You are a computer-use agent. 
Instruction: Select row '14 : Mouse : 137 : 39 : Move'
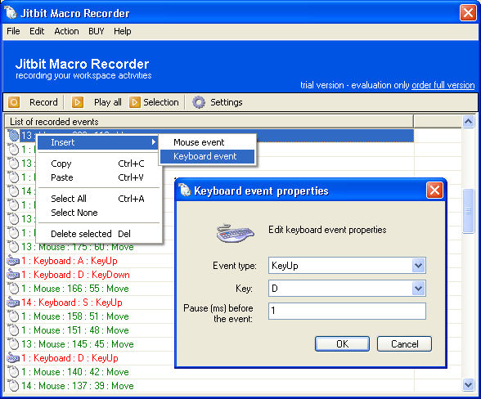pos(77,385)
